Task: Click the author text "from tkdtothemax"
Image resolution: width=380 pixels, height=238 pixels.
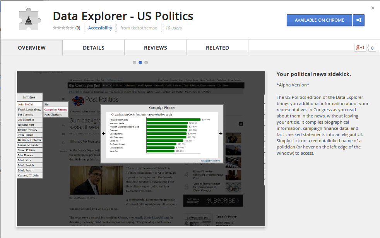Action: click(x=139, y=28)
